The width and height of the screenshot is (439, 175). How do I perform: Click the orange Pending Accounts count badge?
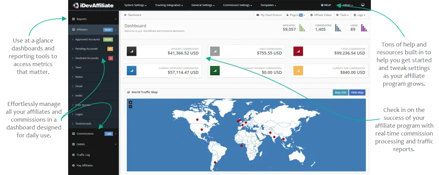(x=110, y=49)
